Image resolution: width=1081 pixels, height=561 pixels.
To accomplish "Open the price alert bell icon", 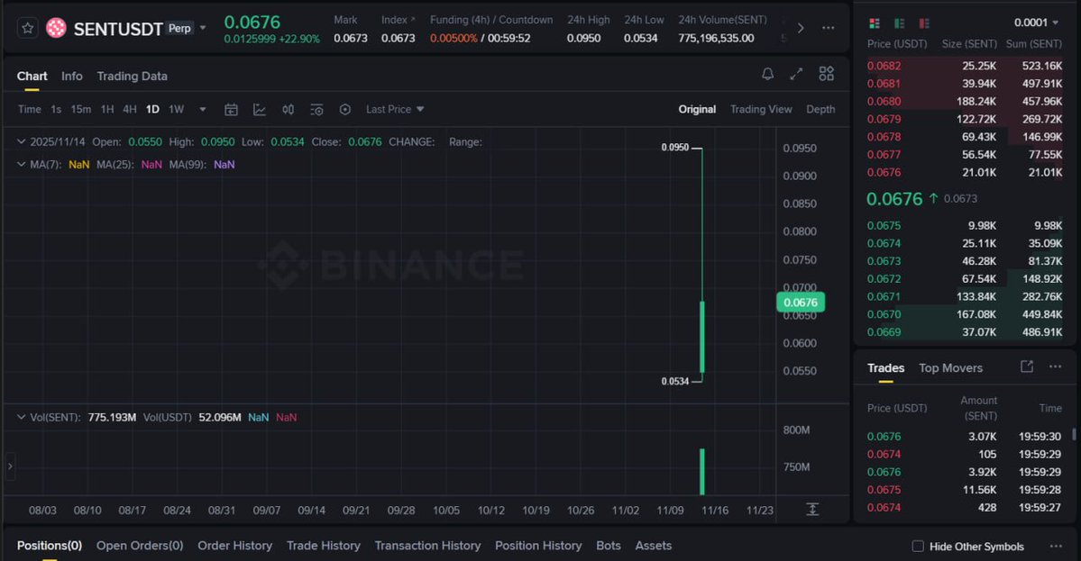I will [x=767, y=74].
